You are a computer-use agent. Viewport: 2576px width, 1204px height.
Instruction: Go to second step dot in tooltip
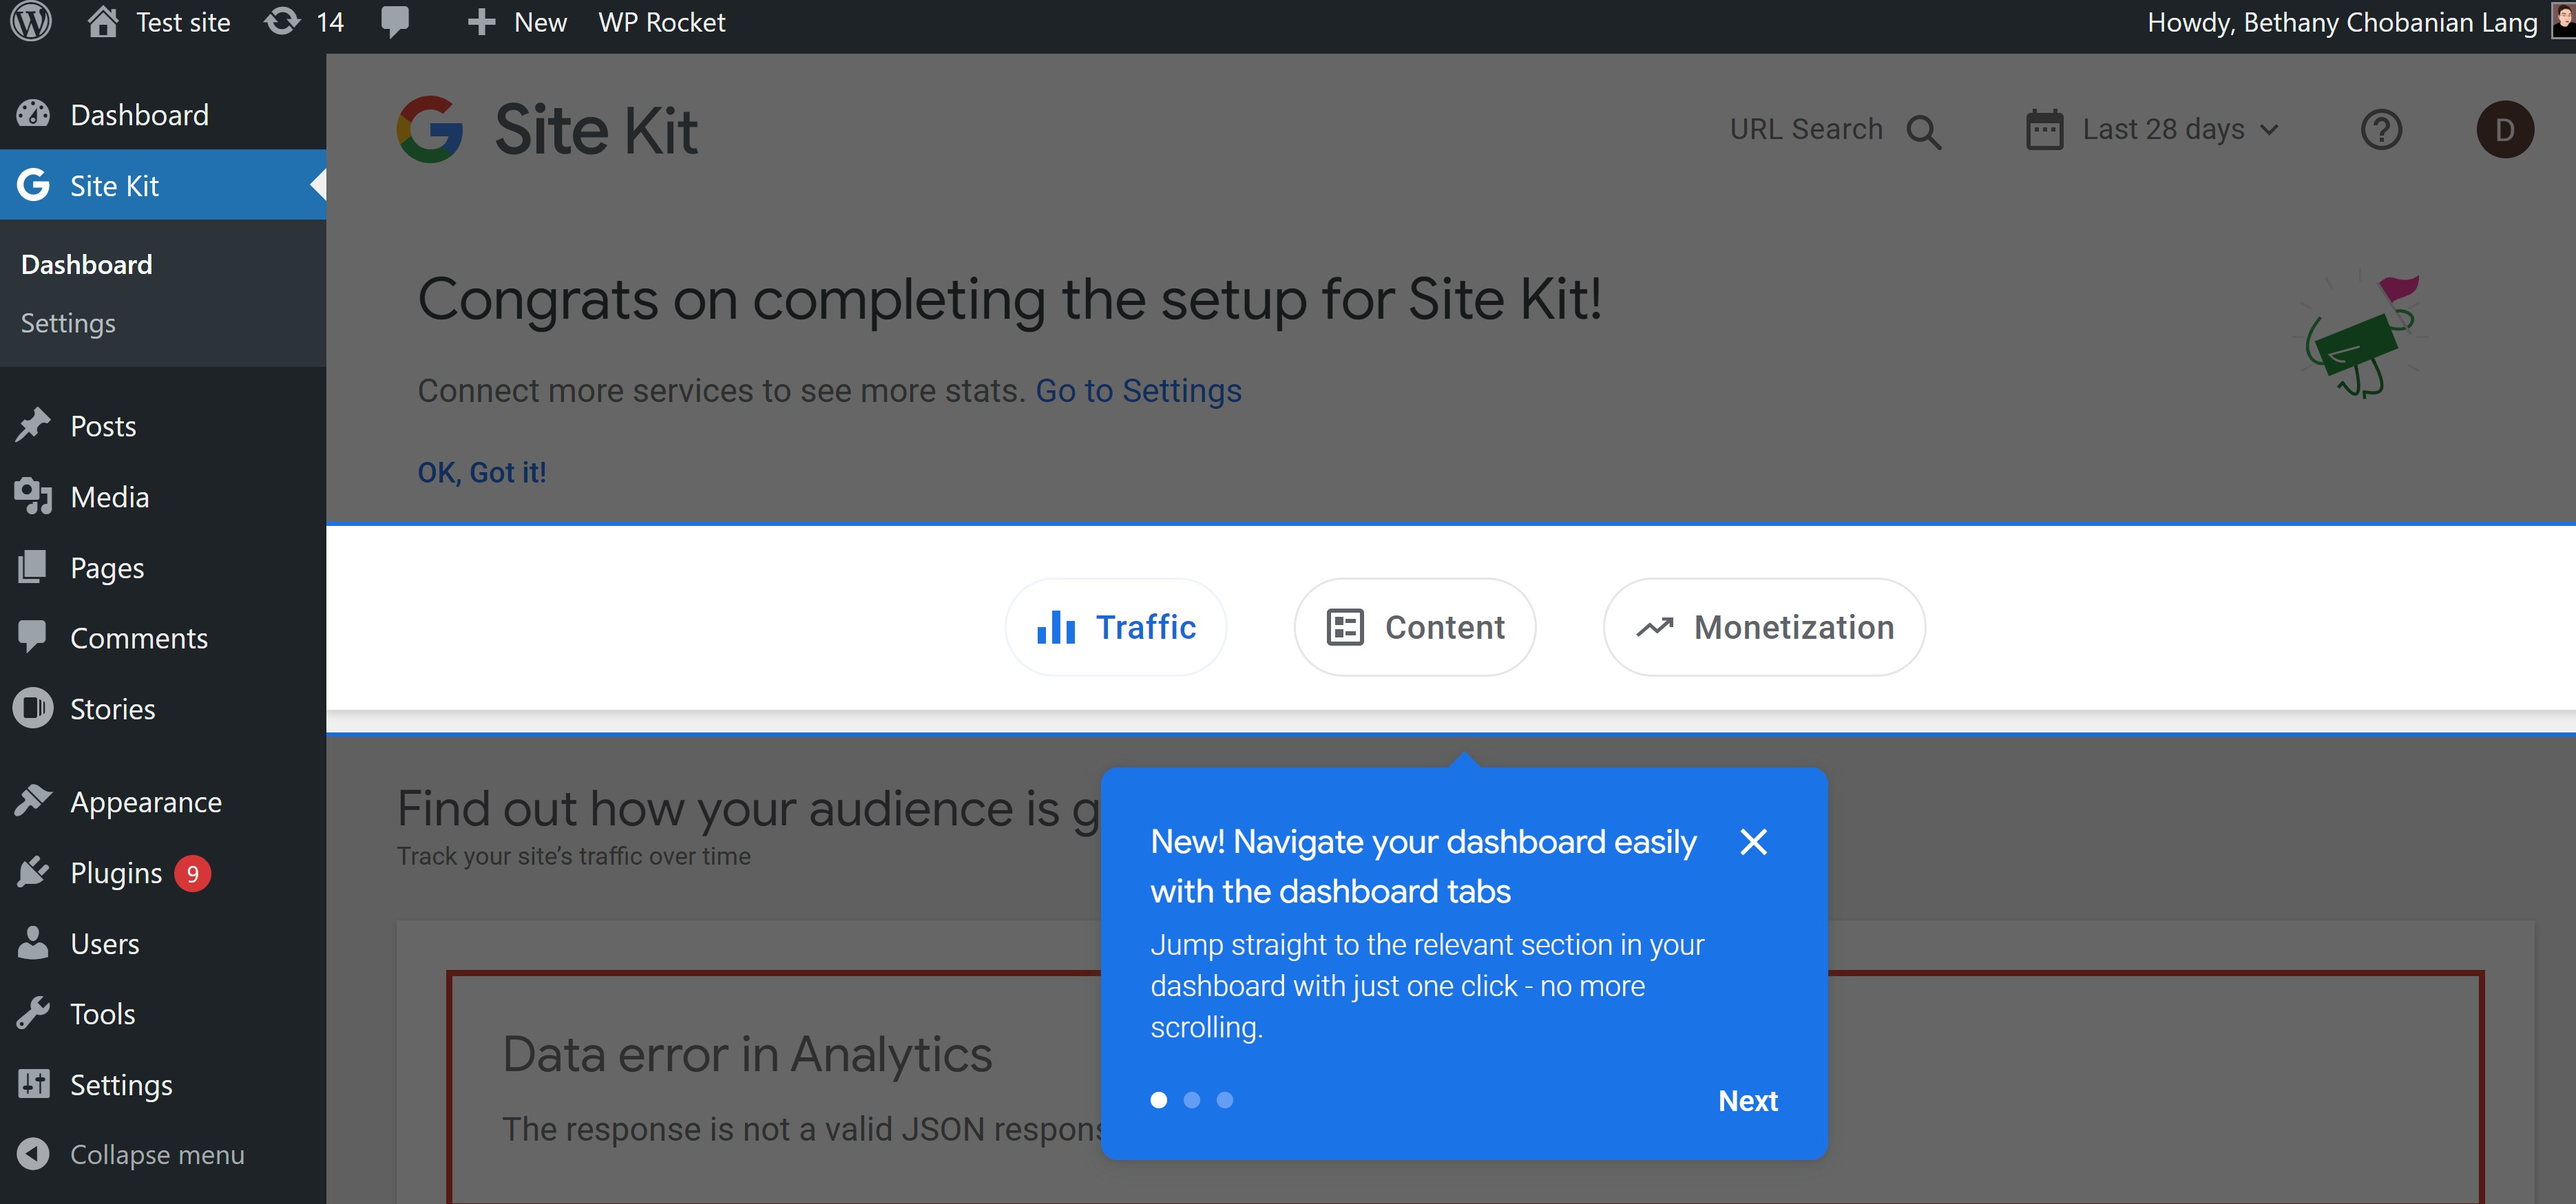pyautogui.click(x=1191, y=1100)
